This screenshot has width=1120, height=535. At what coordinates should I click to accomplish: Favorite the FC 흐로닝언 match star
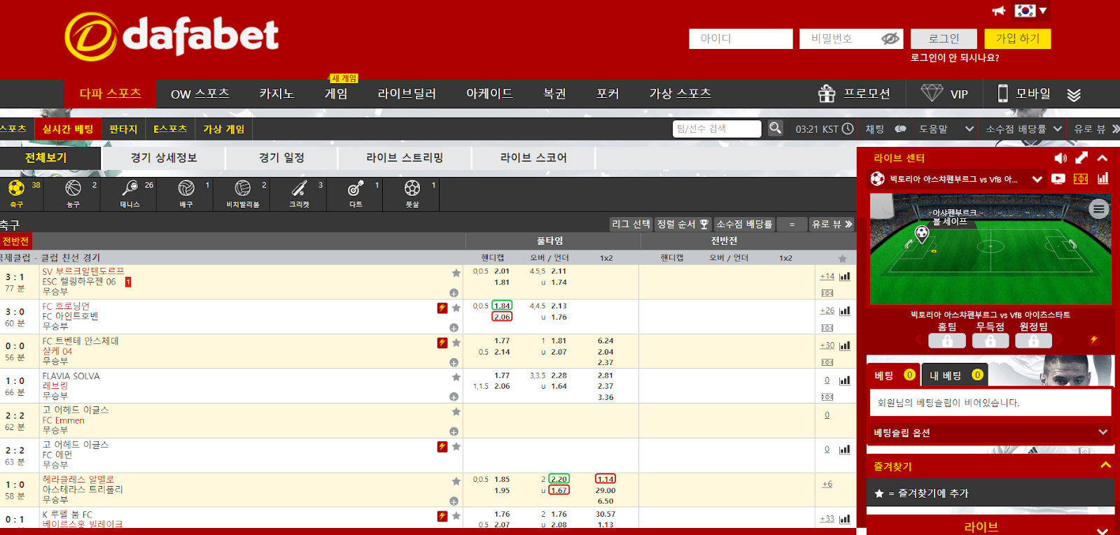click(456, 308)
